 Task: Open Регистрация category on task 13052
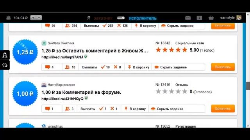pyautogui.click(x=186, y=126)
